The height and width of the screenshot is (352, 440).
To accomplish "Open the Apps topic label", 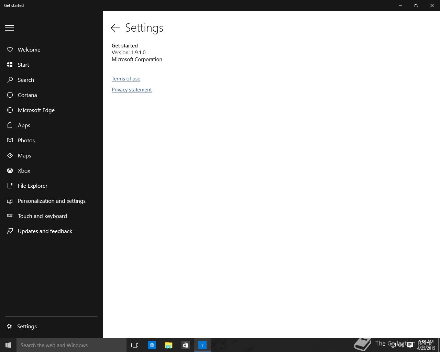I will pyautogui.click(x=24, y=125).
